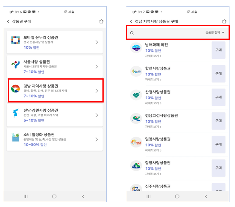Tap the 소비 활성화 상품권 bag logo
Image resolution: width=235 pixels, height=207 pixels.
[x=15, y=137]
